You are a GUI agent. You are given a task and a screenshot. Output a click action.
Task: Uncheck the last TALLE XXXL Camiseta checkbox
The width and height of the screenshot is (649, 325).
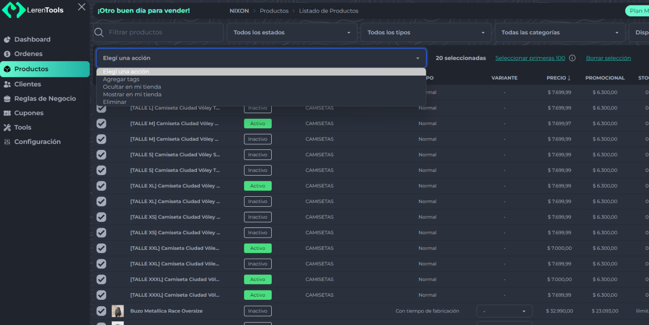click(x=102, y=295)
